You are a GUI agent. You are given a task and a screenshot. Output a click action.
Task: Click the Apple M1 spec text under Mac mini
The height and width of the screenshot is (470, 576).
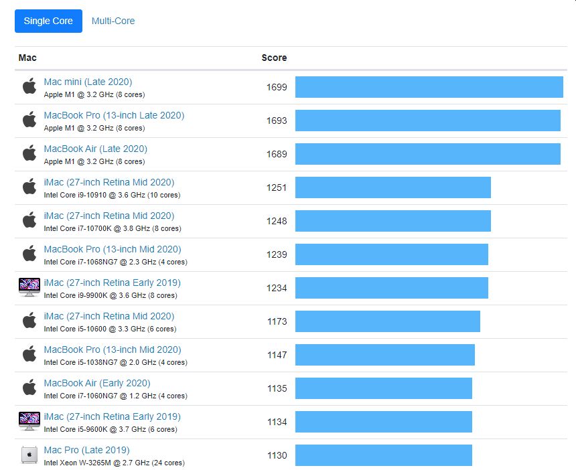point(94,94)
